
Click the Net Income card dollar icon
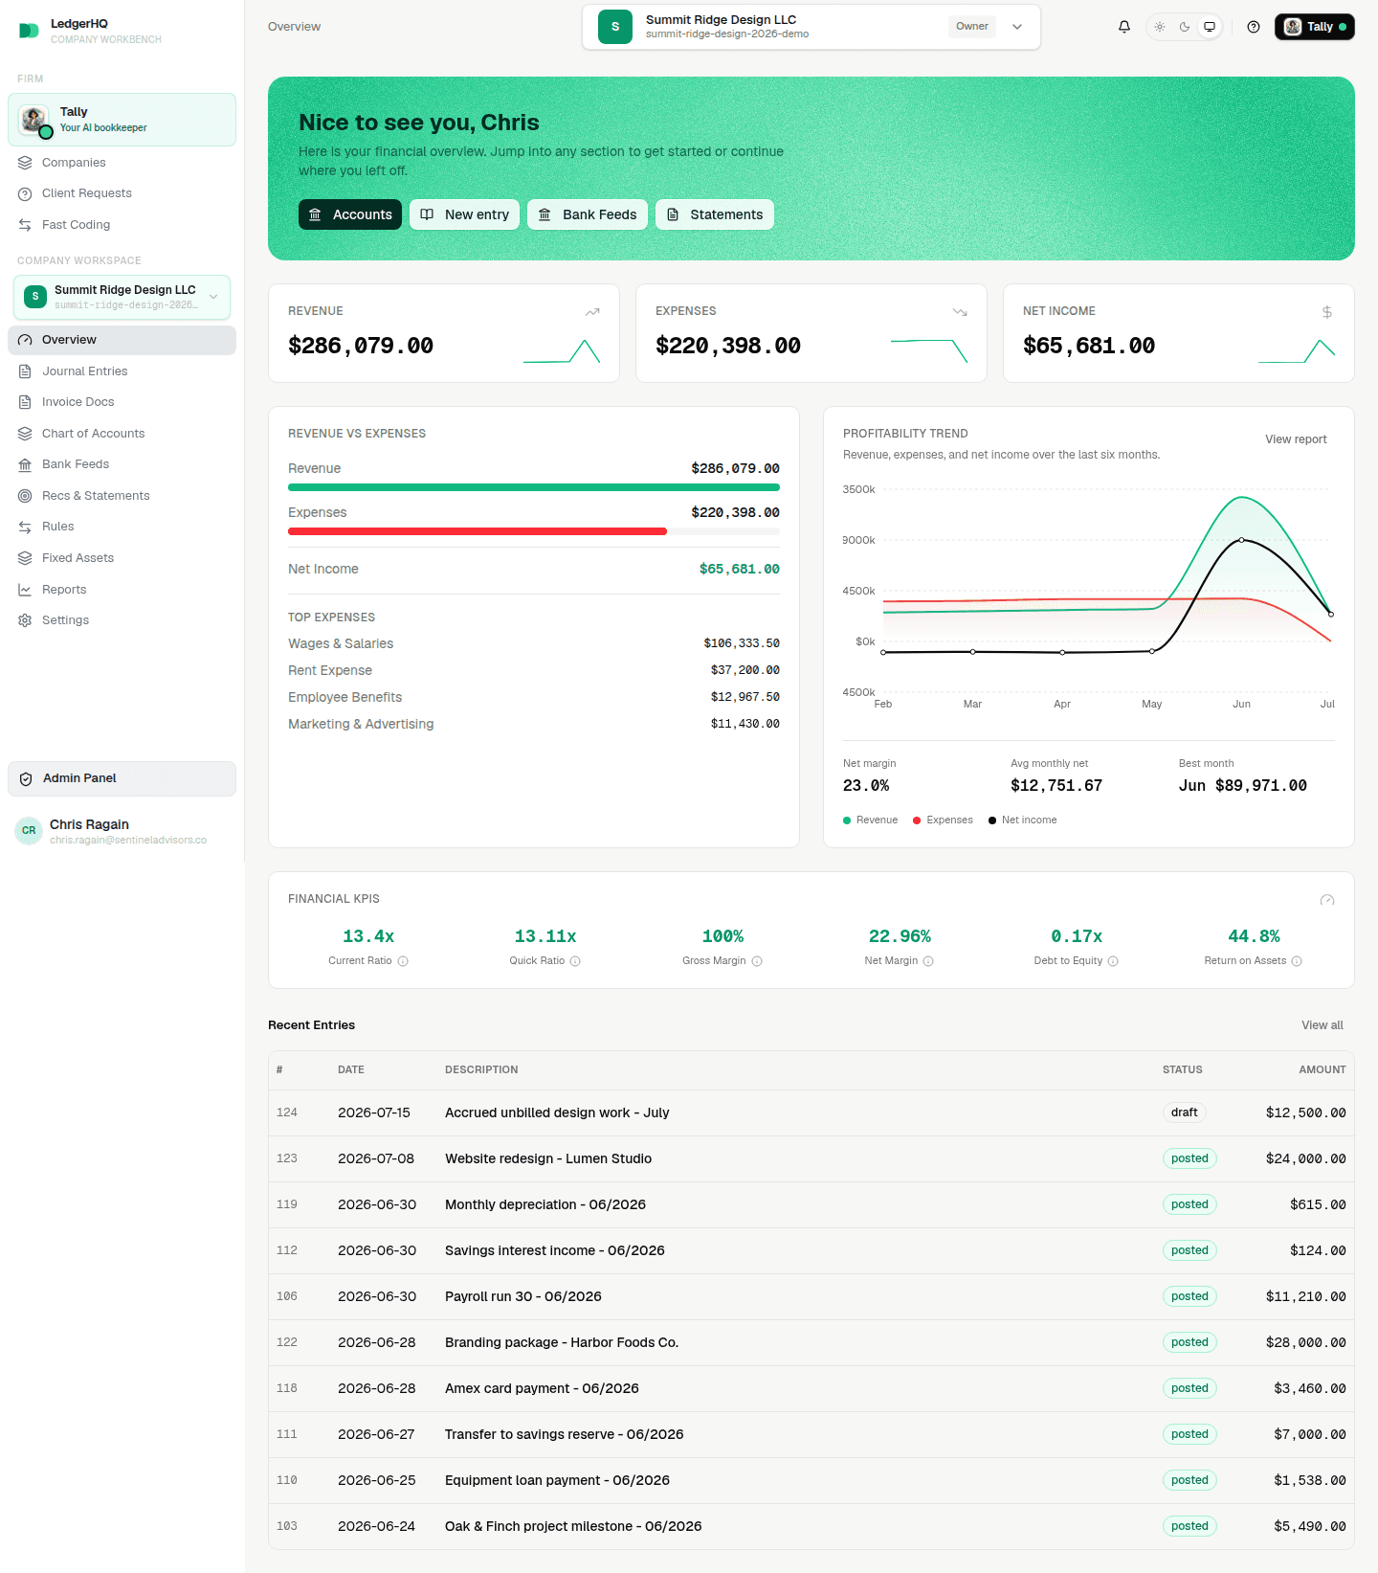point(1327,312)
